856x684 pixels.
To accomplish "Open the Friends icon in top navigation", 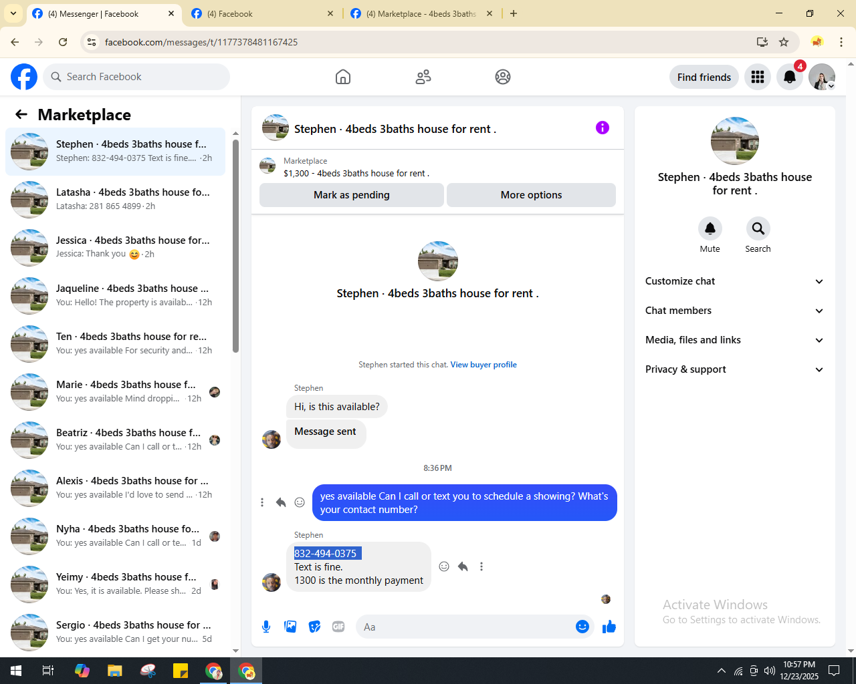I will coord(423,77).
